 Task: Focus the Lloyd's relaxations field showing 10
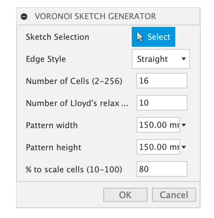point(162,103)
